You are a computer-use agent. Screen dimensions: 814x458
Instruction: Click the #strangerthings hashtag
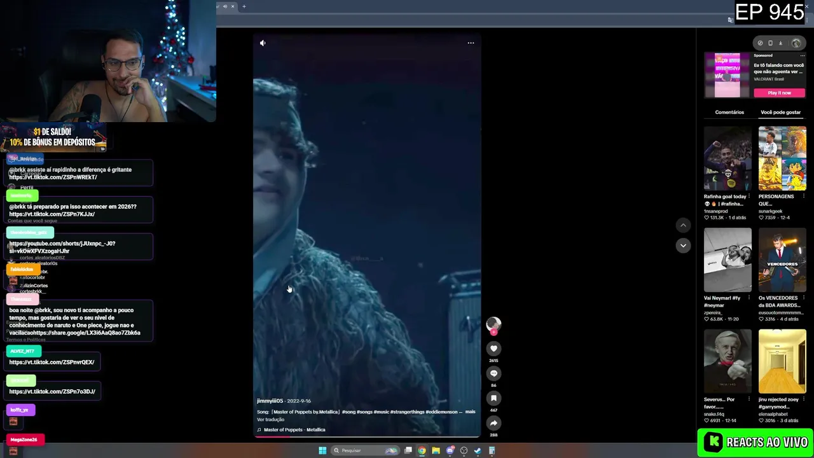[407, 412]
